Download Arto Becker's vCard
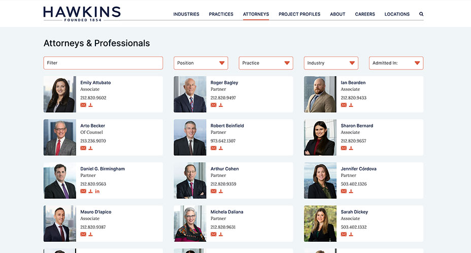 90,148
